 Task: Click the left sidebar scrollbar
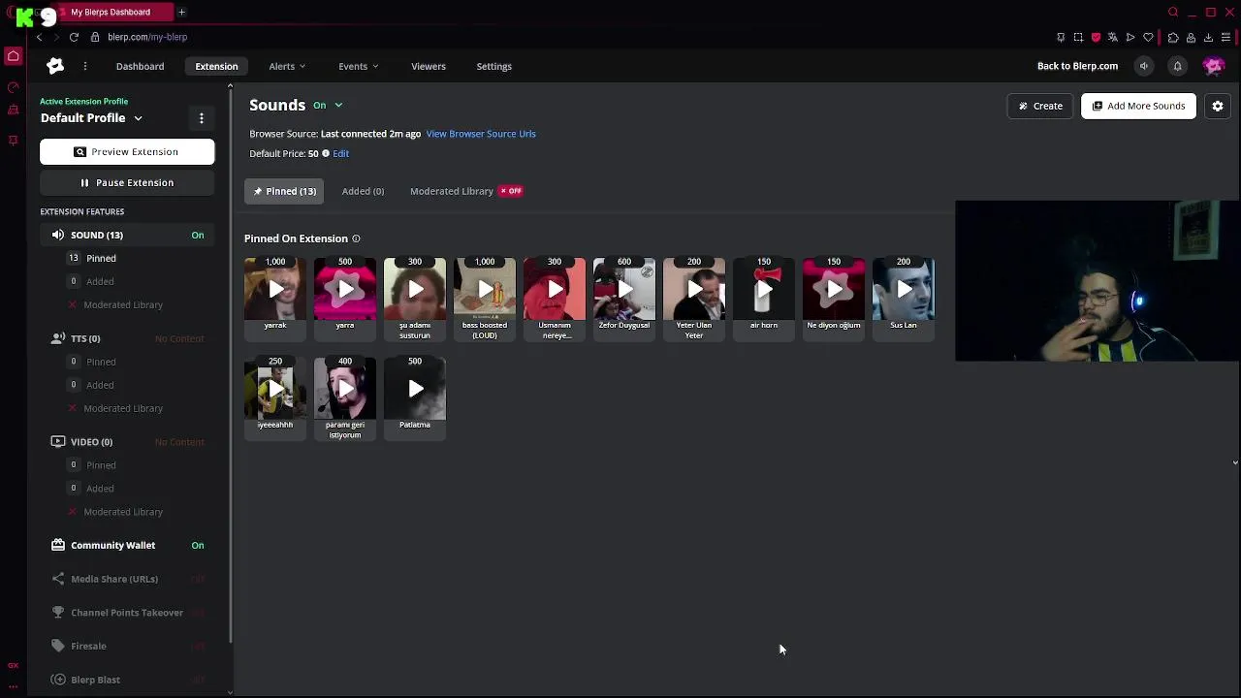[230, 368]
